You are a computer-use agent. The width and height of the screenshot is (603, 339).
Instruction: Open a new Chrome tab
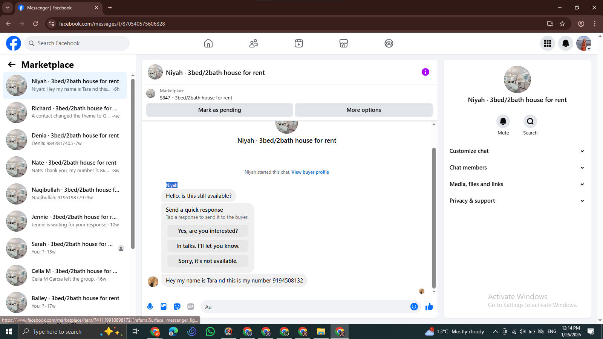(x=110, y=8)
